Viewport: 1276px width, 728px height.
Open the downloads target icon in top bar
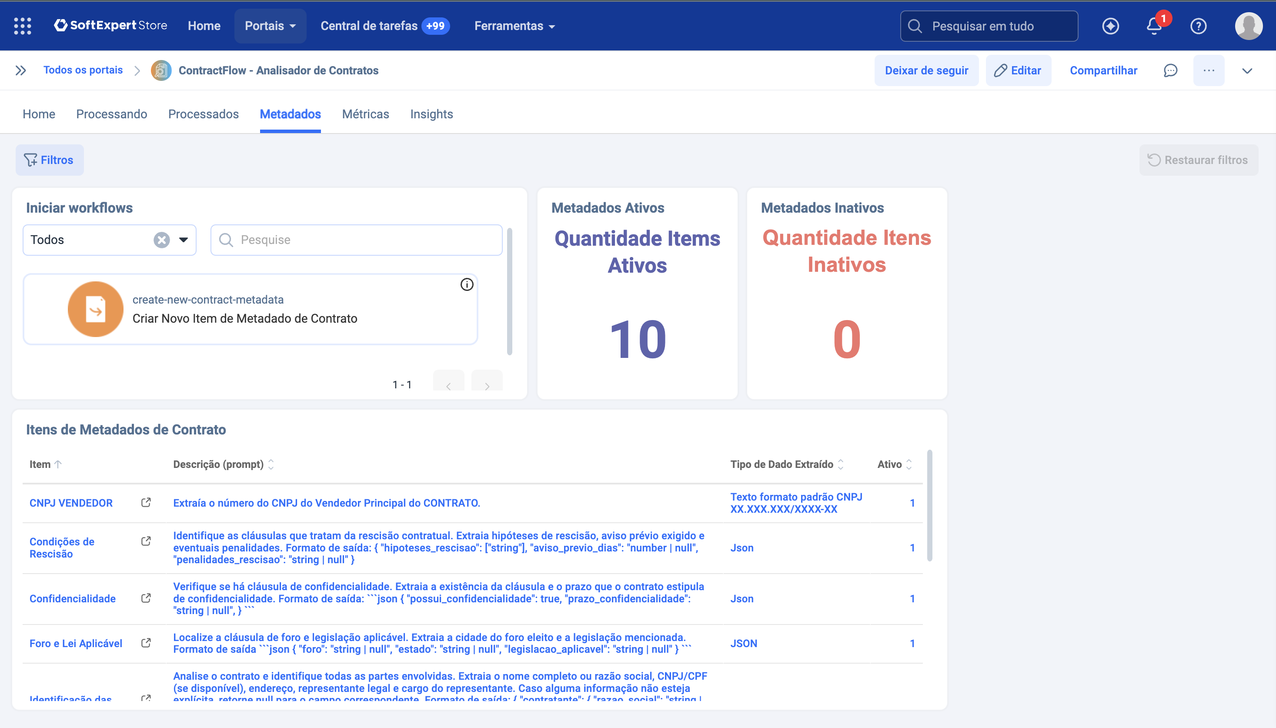click(1111, 26)
